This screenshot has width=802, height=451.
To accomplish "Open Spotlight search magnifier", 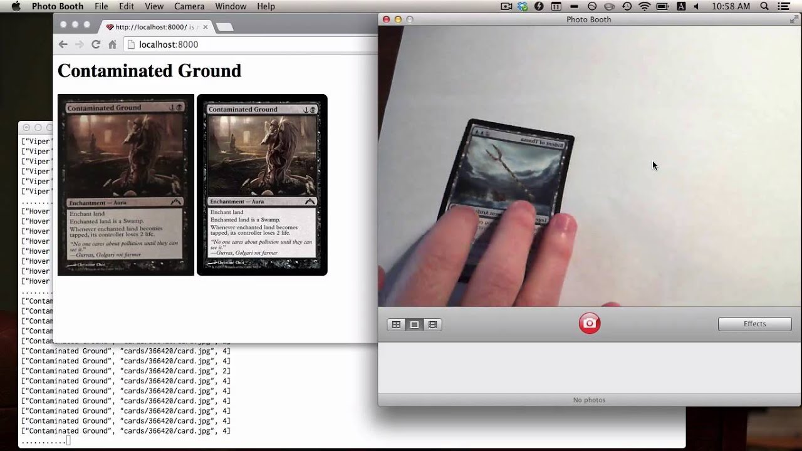I will [x=764, y=6].
